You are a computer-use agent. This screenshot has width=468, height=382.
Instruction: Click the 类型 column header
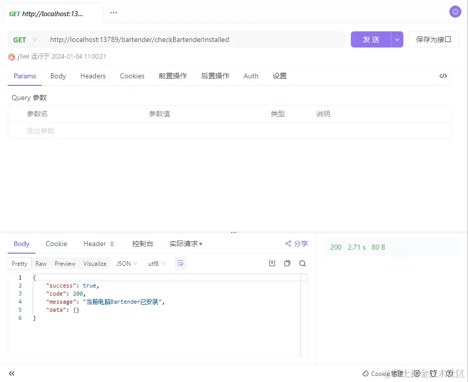pos(278,114)
